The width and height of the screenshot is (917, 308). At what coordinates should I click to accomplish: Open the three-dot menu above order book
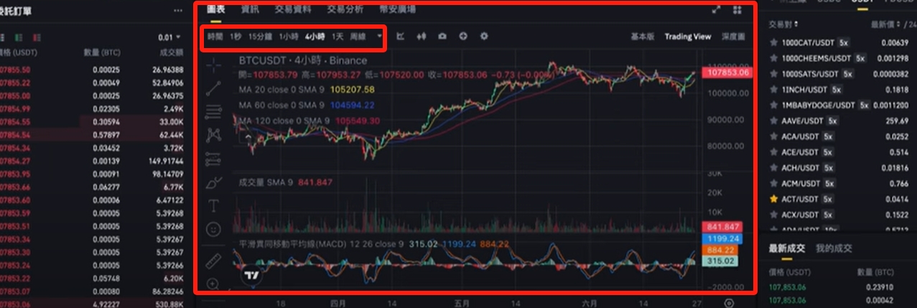coord(178,11)
